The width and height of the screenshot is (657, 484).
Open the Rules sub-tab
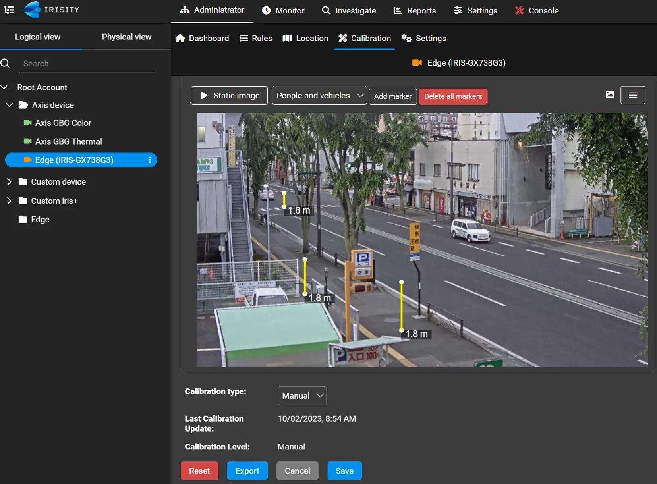coord(256,38)
